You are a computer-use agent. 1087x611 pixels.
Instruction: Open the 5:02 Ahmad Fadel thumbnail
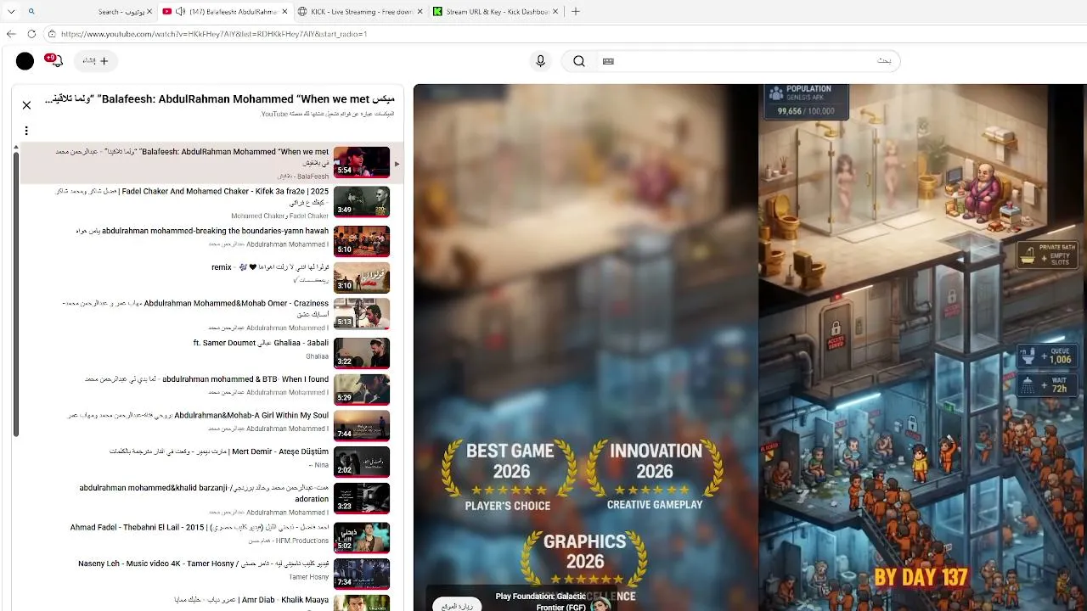point(362,537)
